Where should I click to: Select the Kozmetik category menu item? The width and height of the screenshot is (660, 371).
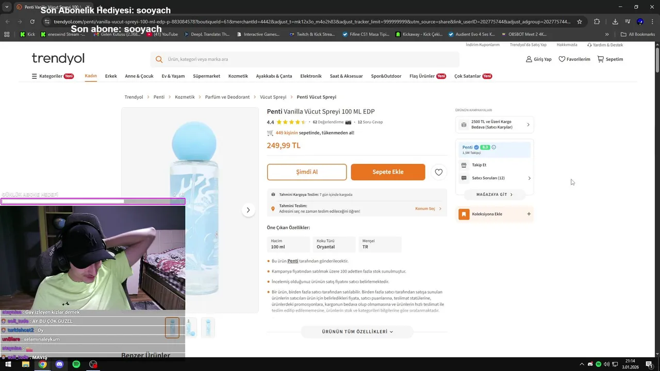click(238, 76)
